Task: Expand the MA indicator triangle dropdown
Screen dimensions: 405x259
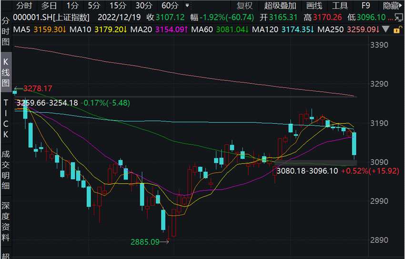Action: (385, 29)
